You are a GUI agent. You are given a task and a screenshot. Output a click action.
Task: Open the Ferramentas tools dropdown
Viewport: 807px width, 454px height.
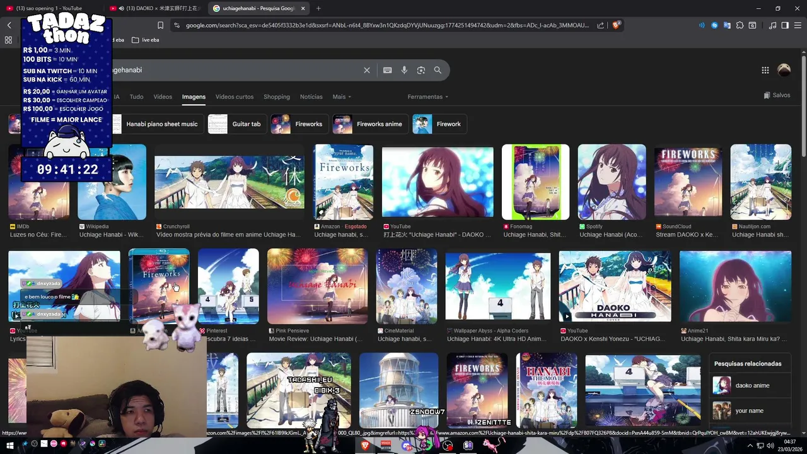pos(428,96)
